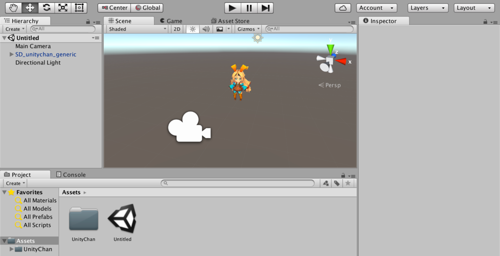Select the Hand tool
Screen dimensions: 500x256
click(14, 8)
